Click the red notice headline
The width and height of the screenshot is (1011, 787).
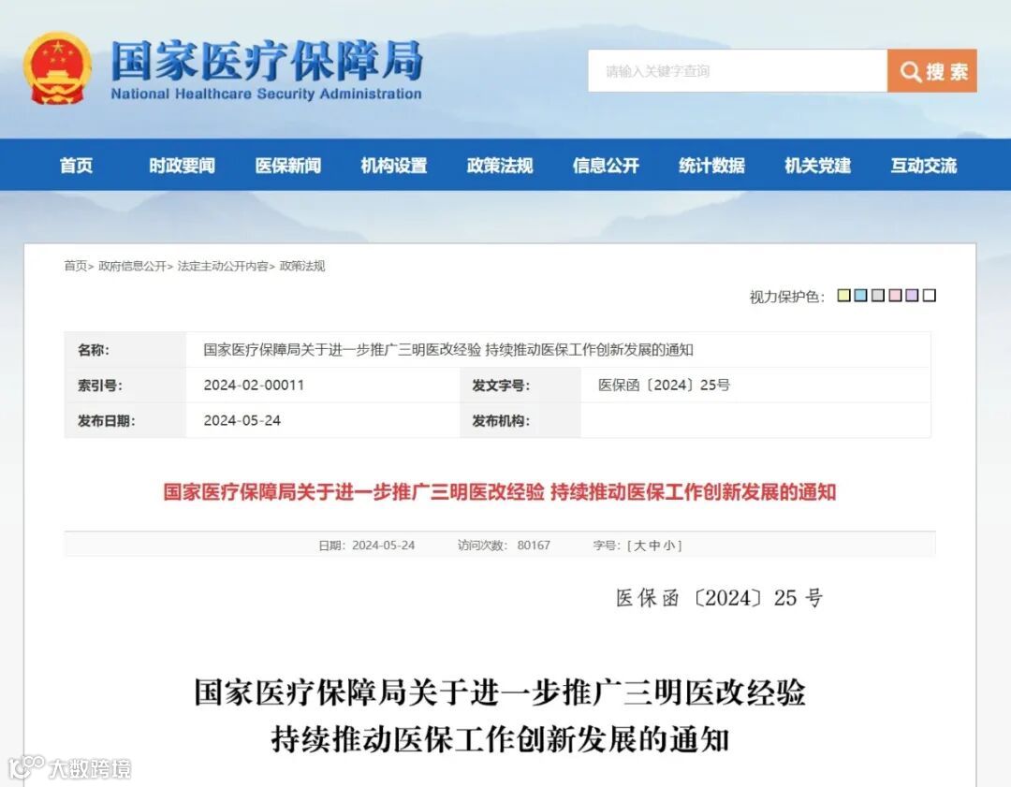pyautogui.click(x=500, y=492)
